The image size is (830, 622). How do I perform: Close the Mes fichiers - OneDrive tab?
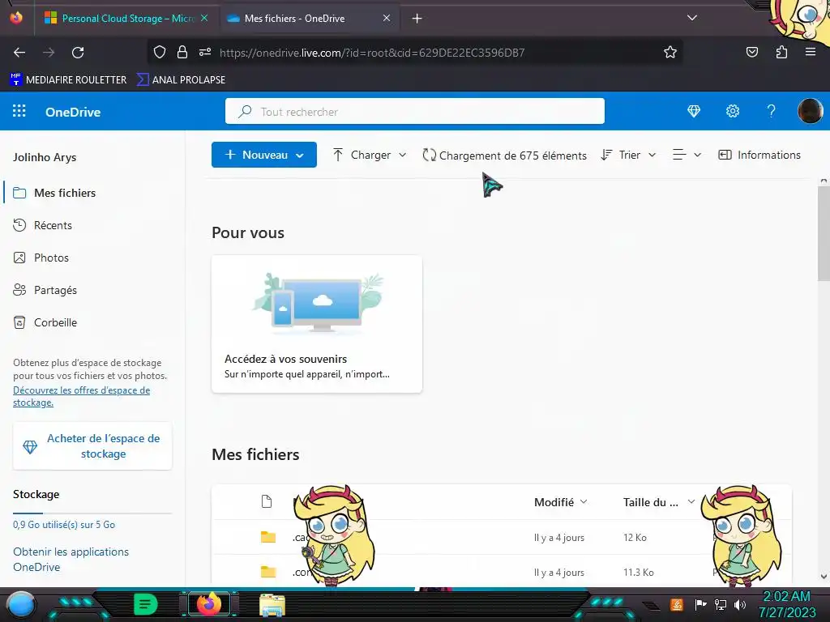(x=387, y=18)
